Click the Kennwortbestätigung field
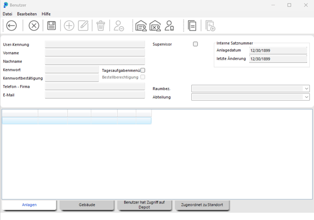Viewport: 314px width, 220px height. [x=72, y=78]
